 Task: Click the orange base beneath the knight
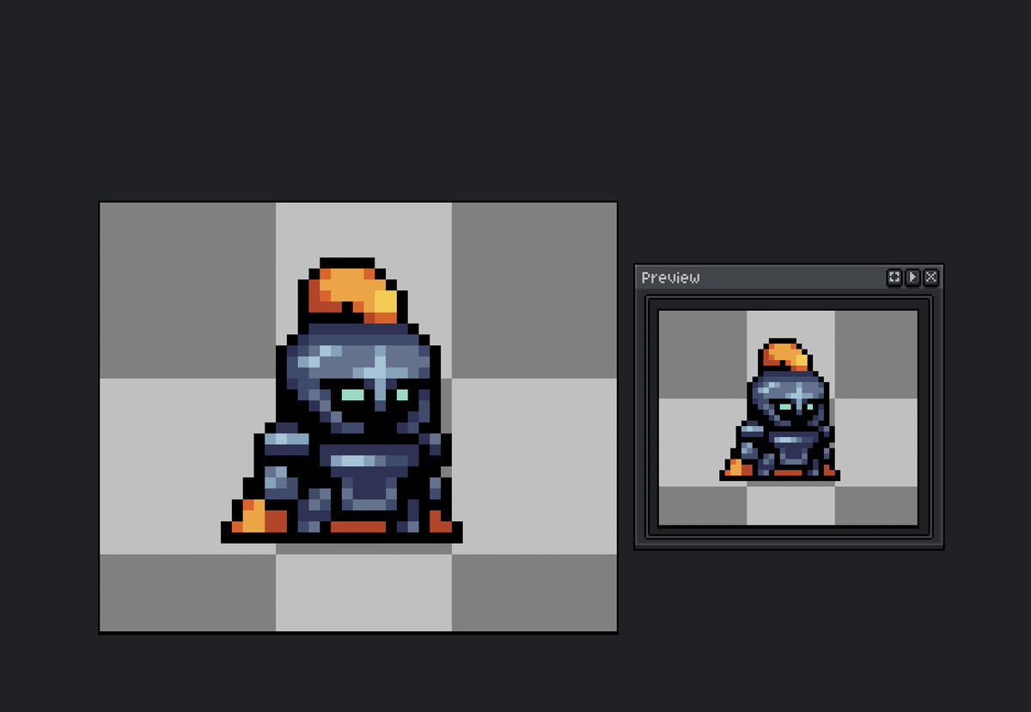click(x=258, y=520)
